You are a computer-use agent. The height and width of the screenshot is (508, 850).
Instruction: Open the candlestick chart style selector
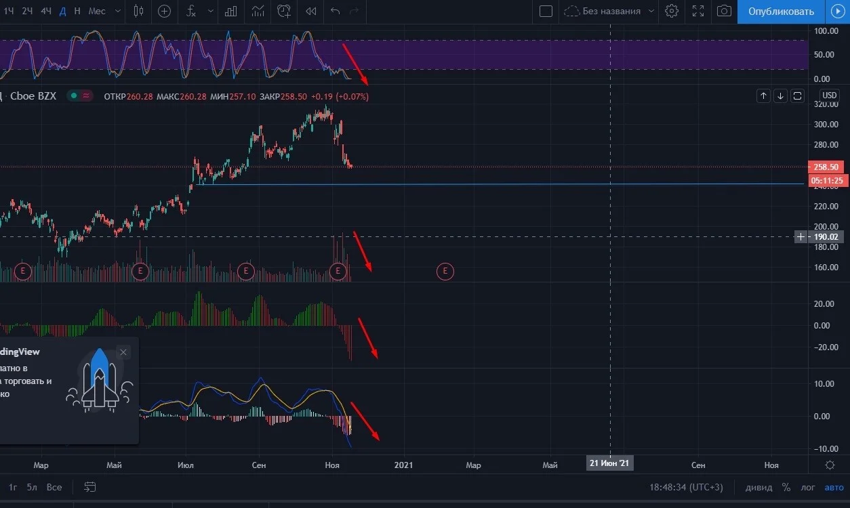[139, 11]
